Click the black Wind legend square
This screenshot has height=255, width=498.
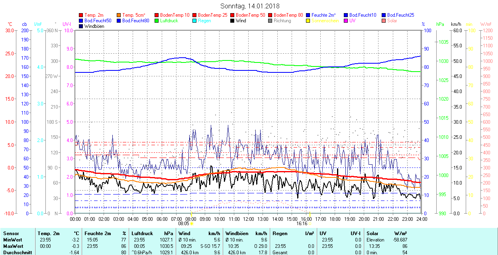[233, 21]
